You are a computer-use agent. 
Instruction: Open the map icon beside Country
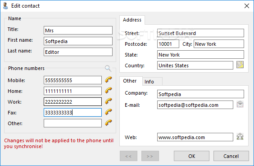pyautogui.click(x=240, y=65)
